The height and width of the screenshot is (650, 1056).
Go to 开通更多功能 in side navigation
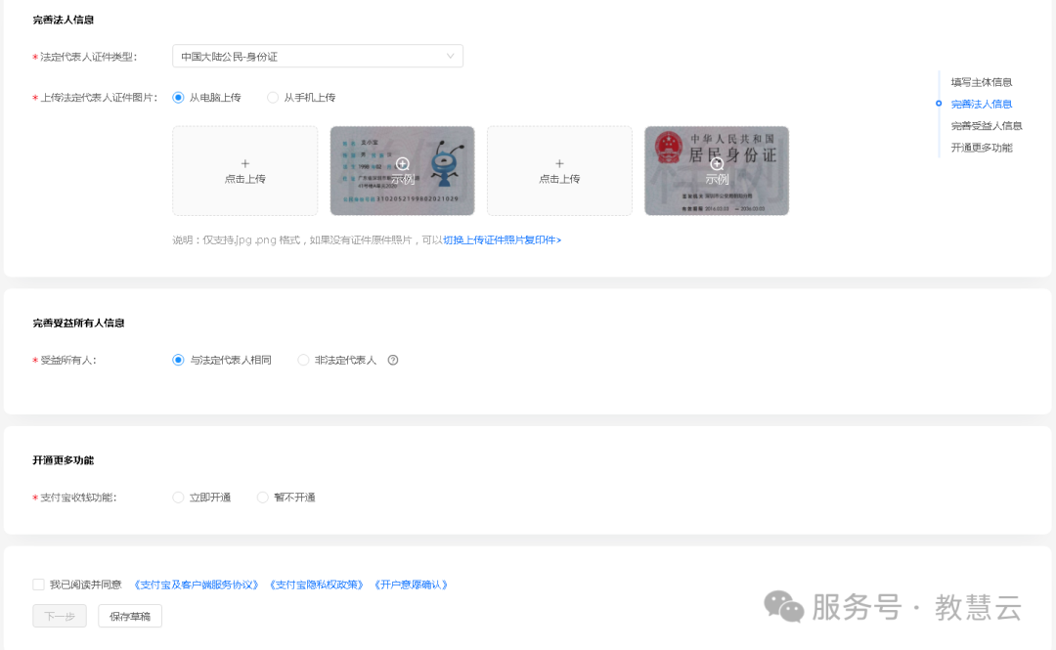point(981,148)
